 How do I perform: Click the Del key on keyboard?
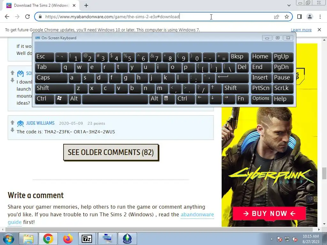243,68
